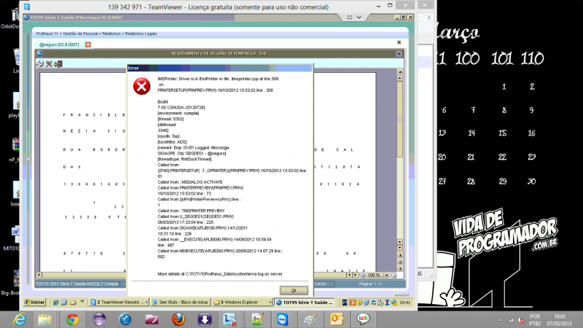This screenshot has height=328, width=583.
Task: Expand the TeamViewer toolbar chevron
Action: 359,17
